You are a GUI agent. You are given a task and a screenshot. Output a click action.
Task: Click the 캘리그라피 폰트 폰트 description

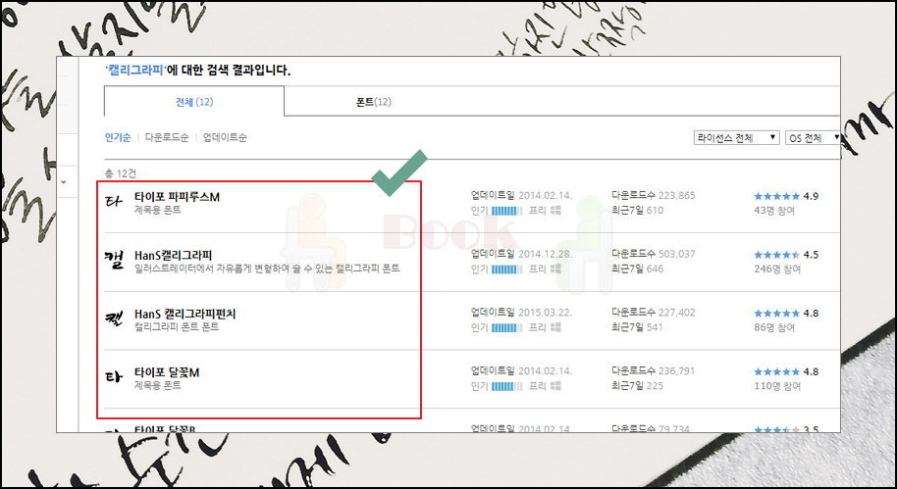coord(177,327)
